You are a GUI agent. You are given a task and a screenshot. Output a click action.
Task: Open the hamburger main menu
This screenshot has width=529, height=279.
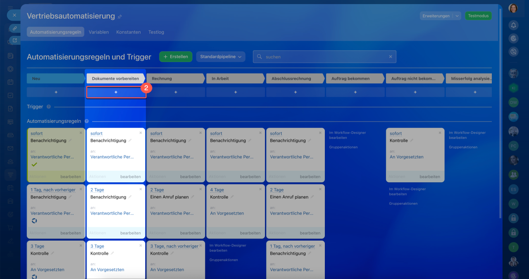10,8
